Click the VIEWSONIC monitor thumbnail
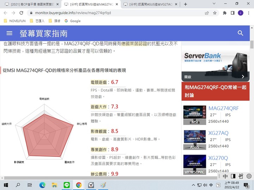 point(195,165)
